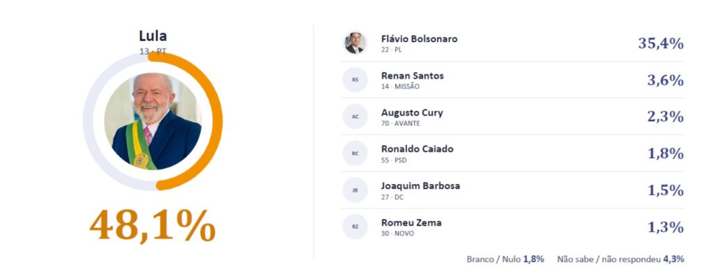The image size is (710, 274).
Task: Select the Ronaldo Caiado candidate name
Action: [417, 149]
